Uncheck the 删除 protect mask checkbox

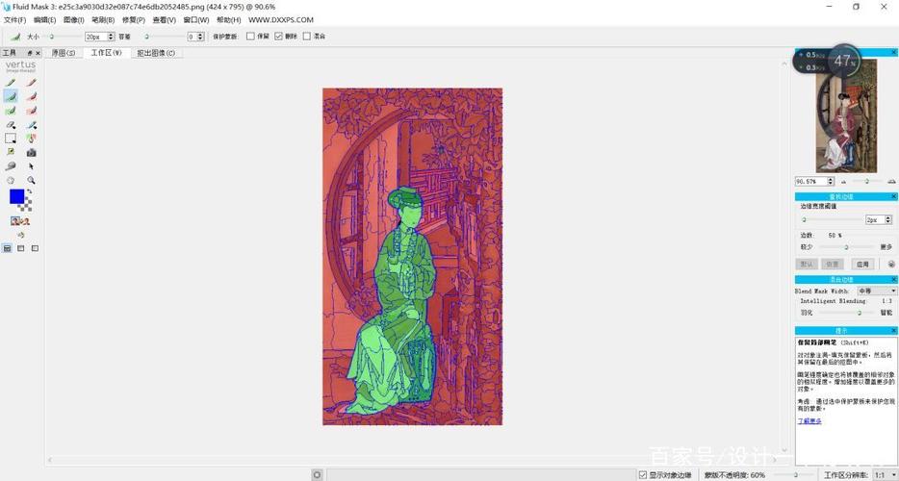(279, 37)
